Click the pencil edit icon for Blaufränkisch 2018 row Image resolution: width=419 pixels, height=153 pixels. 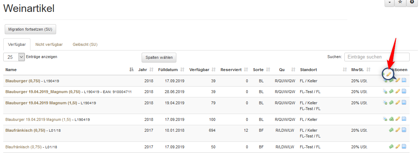click(398, 130)
